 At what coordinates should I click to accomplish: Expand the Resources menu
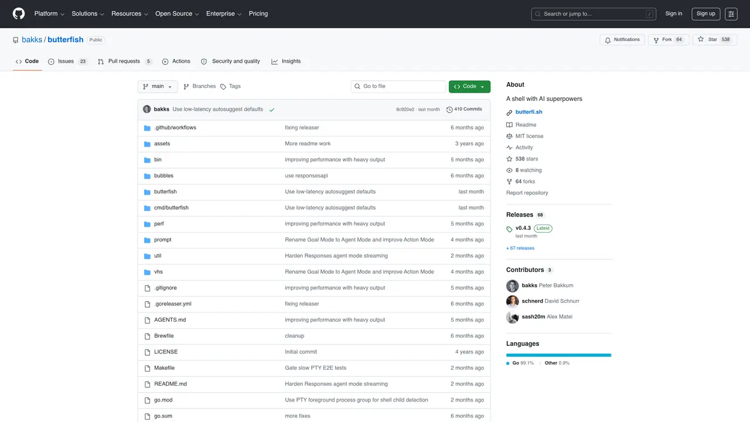click(129, 13)
